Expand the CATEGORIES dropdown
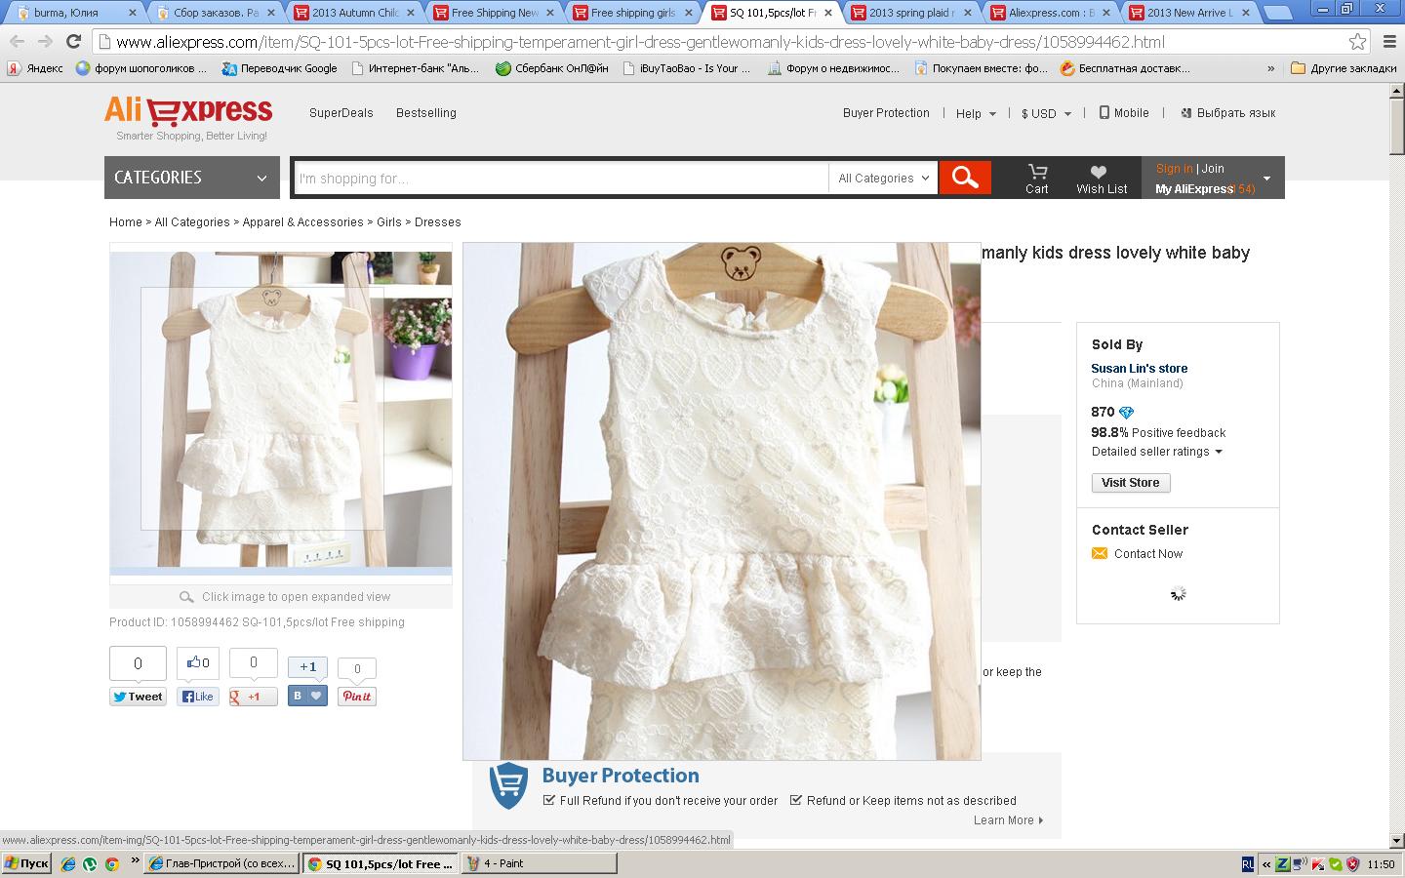 (x=192, y=178)
